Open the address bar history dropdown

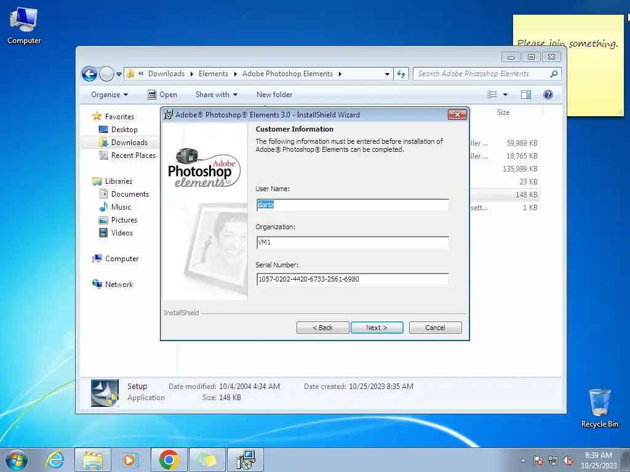coord(387,74)
